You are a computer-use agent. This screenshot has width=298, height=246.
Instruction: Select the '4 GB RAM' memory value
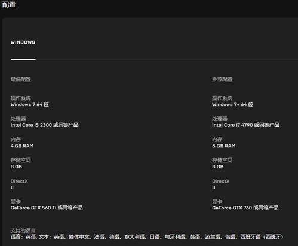(x=22, y=146)
